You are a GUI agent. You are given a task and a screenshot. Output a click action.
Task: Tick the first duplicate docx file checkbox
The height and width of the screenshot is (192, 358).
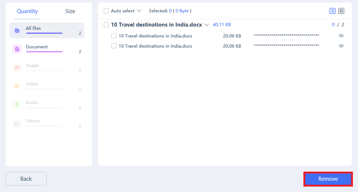pyautogui.click(x=114, y=36)
